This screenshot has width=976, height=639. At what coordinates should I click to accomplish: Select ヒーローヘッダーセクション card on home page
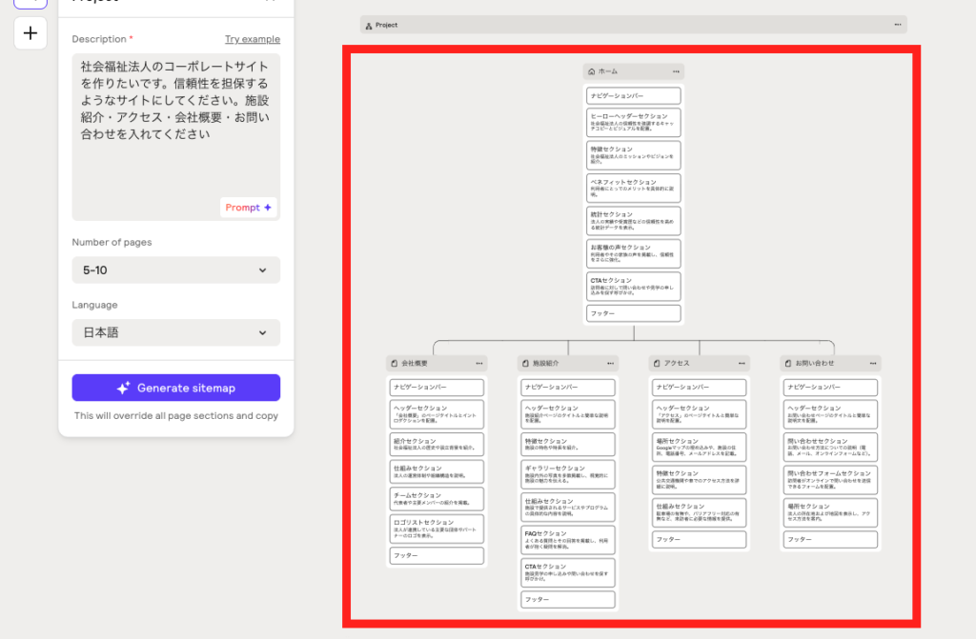coord(633,121)
